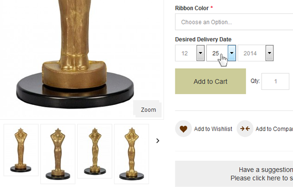Select the fourth trophy thumbnail
This screenshot has height=192, width=293.
132,154
